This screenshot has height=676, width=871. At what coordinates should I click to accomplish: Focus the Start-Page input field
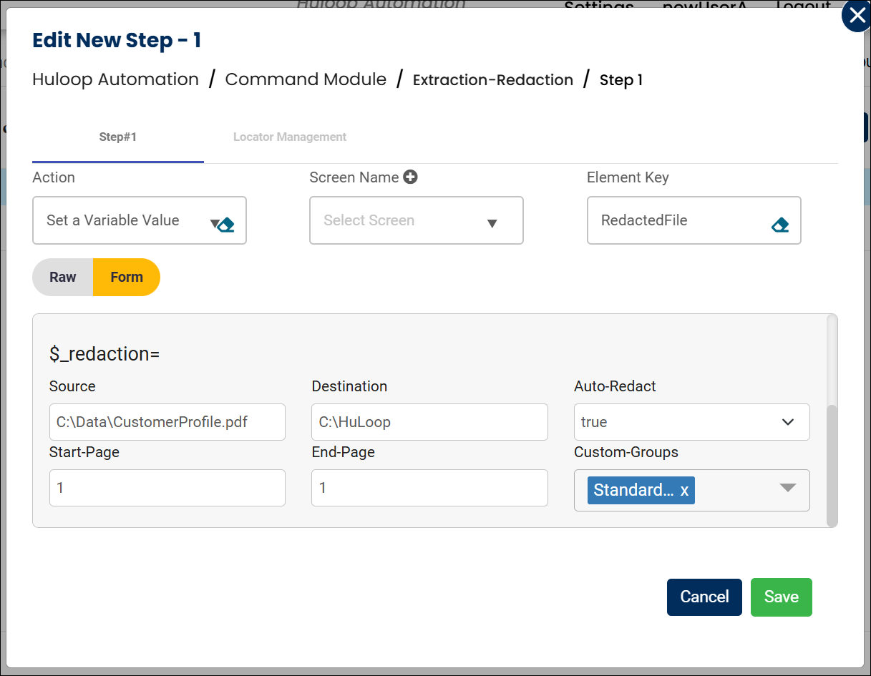pos(167,488)
